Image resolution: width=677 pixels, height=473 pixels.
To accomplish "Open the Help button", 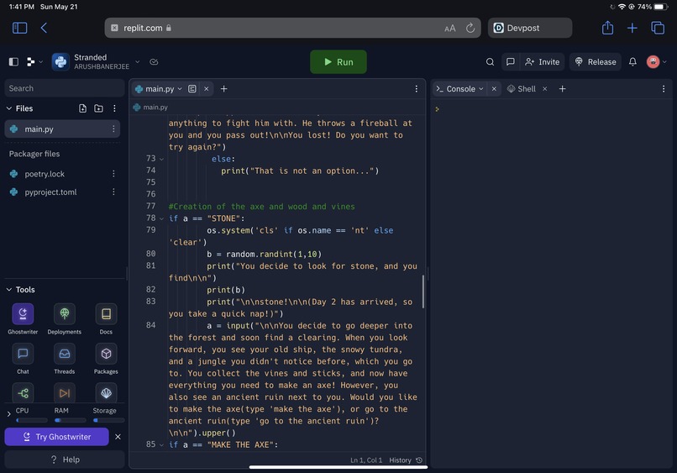I will (x=65, y=460).
